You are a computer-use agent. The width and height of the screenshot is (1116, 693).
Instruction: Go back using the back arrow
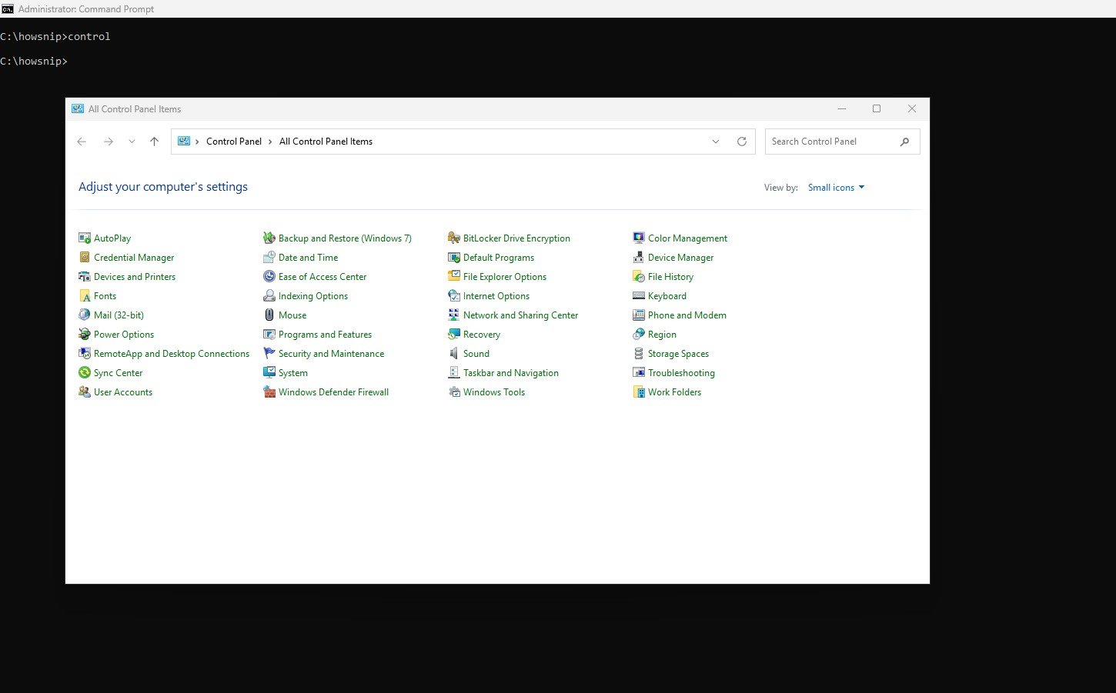(82, 142)
